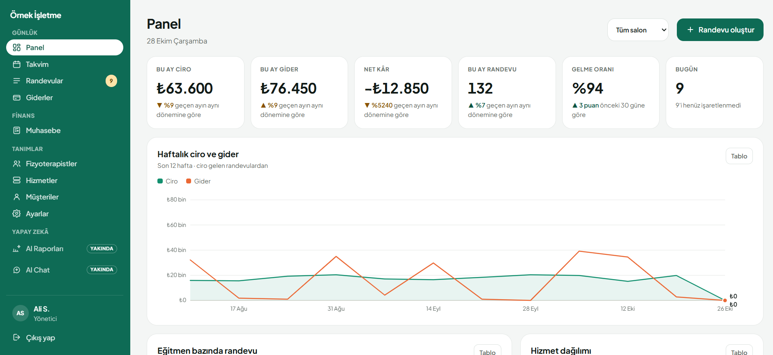The image size is (773, 355).
Task: Open the Tüm salon dropdown
Action: 638,30
